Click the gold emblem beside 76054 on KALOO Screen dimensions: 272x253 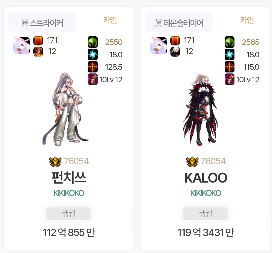click(x=192, y=162)
